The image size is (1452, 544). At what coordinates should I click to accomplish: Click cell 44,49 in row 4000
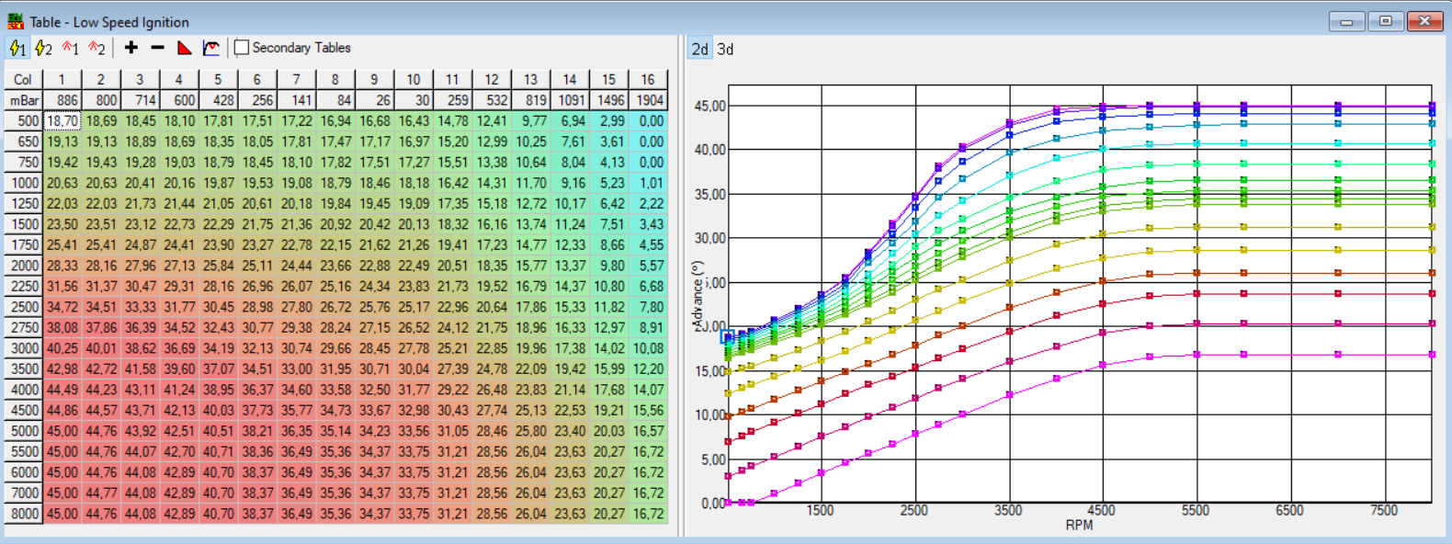(62, 390)
